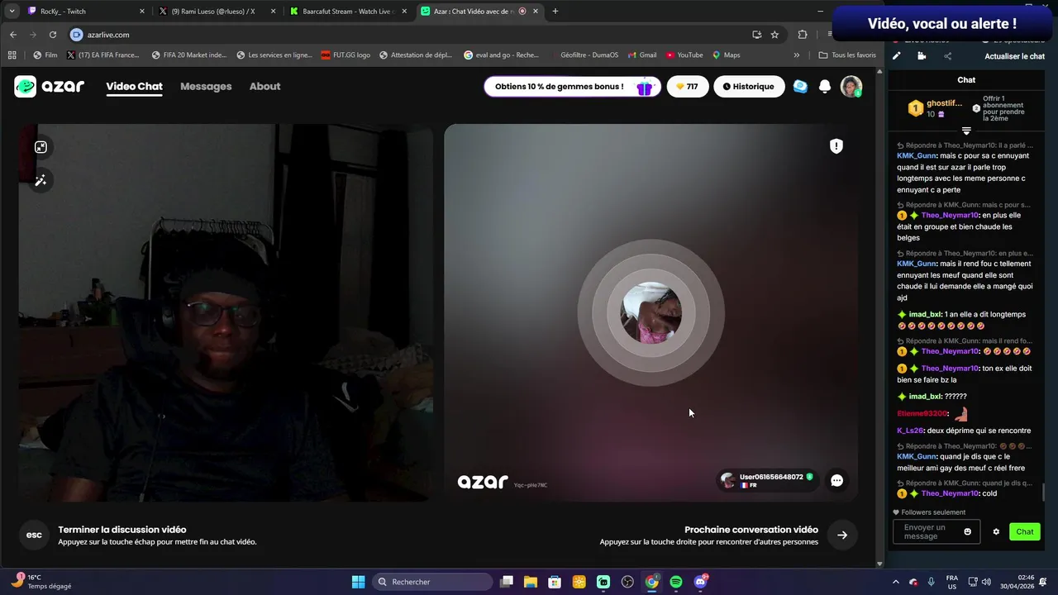This screenshot has width=1058, height=595.
Task: Switch to the RocKy_ - Twitch browser tab
Action: (86, 12)
